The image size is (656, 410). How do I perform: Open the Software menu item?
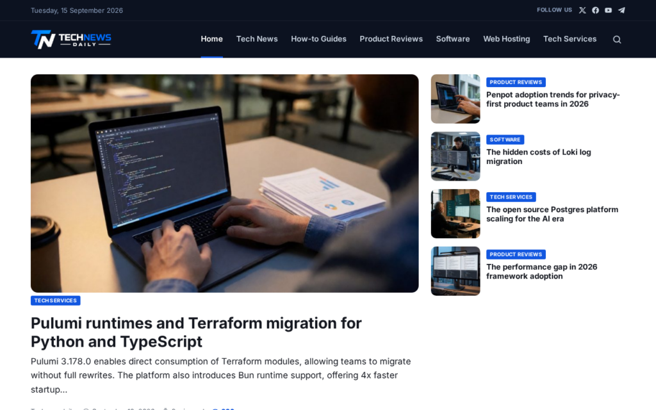(453, 39)
